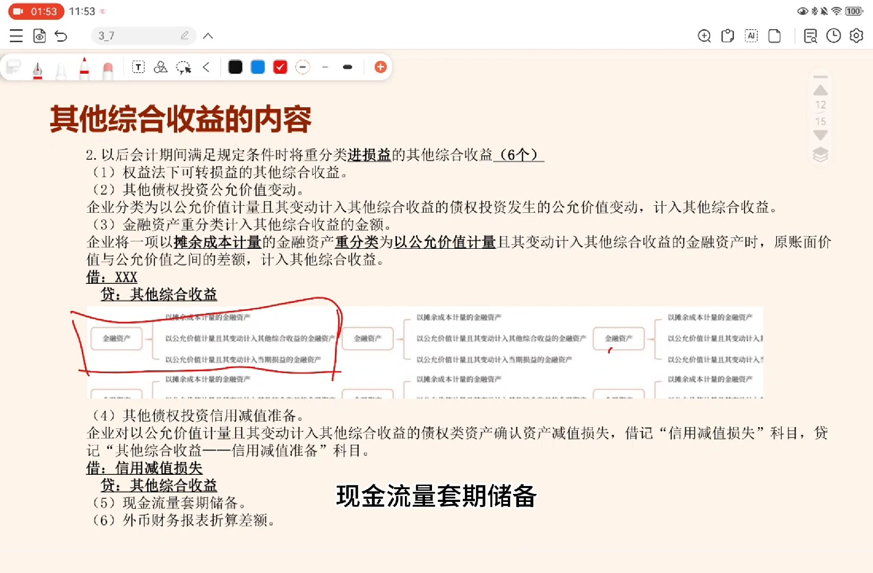Image resolution: width=873 pixels, height=573 pixels.
Task: Activate the lasso selection tool
Action: pyautogui.click(x=184, y=67)
